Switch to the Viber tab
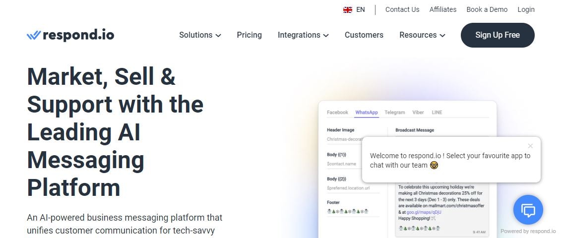 pyautogui.click(x=418, y=113)
